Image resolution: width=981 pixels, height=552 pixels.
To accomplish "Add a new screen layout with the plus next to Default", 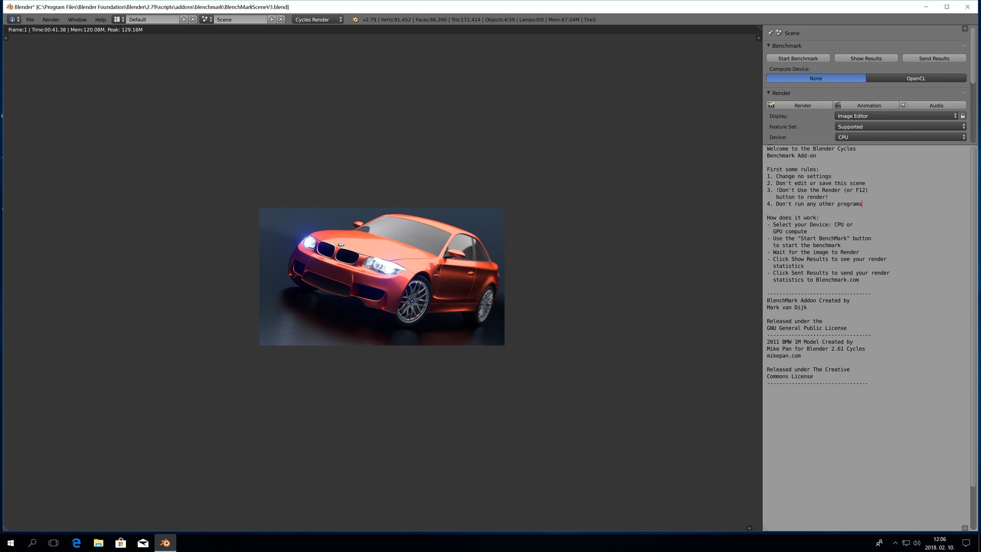I will click(x=184, y=19).
